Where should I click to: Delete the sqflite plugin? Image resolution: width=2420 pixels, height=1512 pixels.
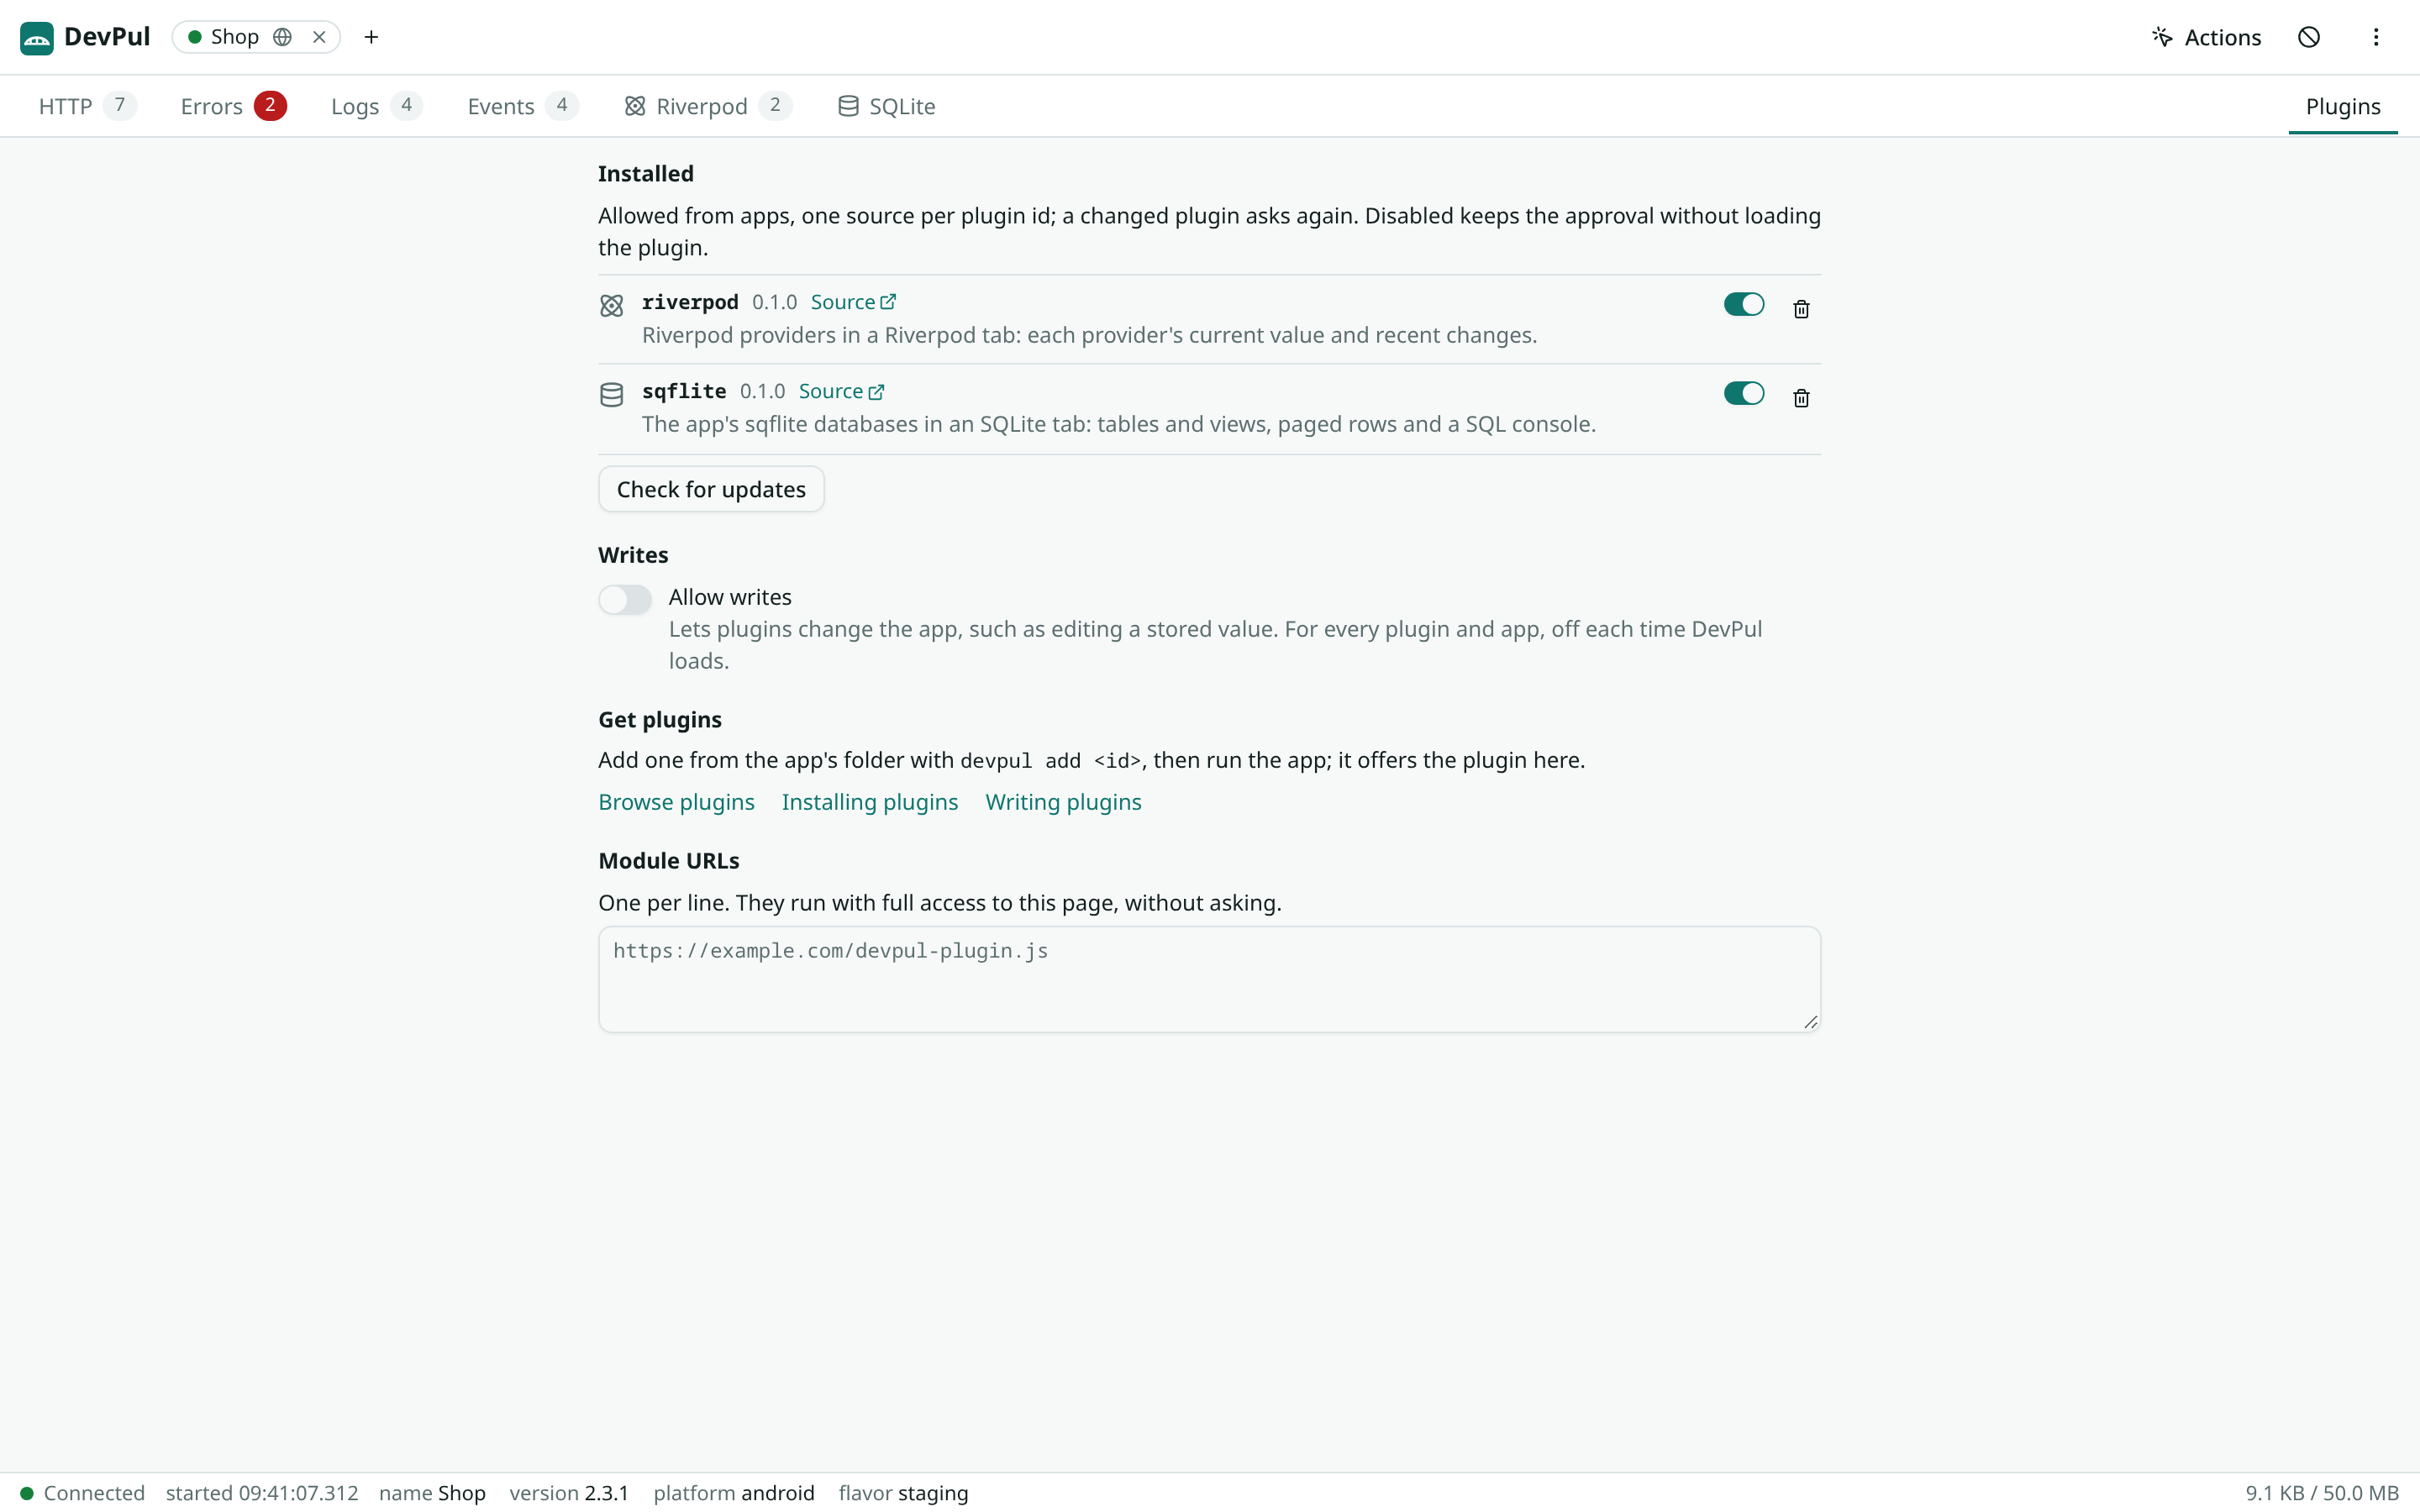coord(1801,398)
